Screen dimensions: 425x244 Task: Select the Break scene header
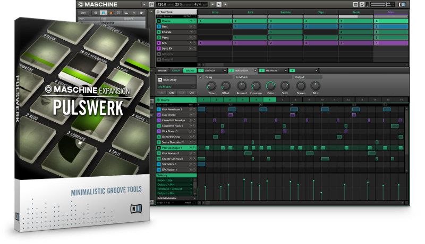click(x=356, y=12)
